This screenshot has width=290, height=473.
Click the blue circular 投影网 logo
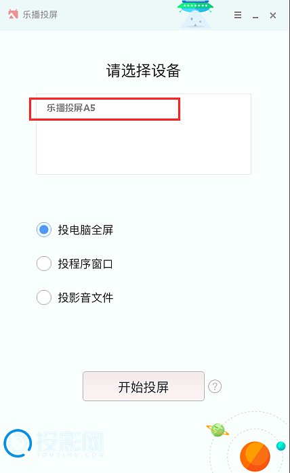pos(18,443)
